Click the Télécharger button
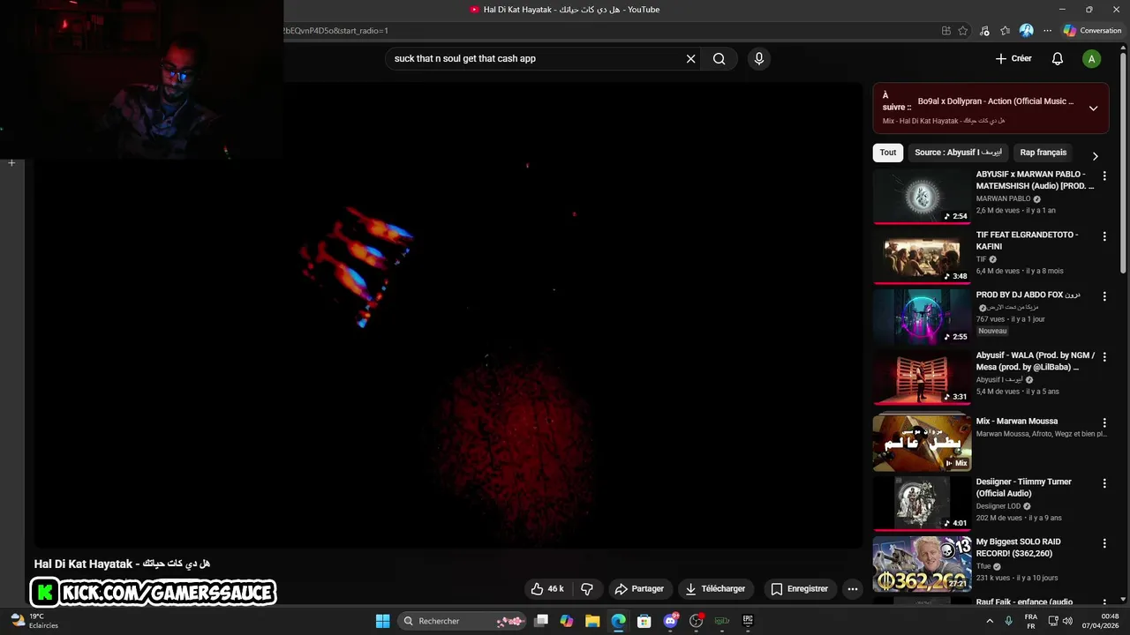This screenshot has height=635, width=1130. click(x=715, y=589)
